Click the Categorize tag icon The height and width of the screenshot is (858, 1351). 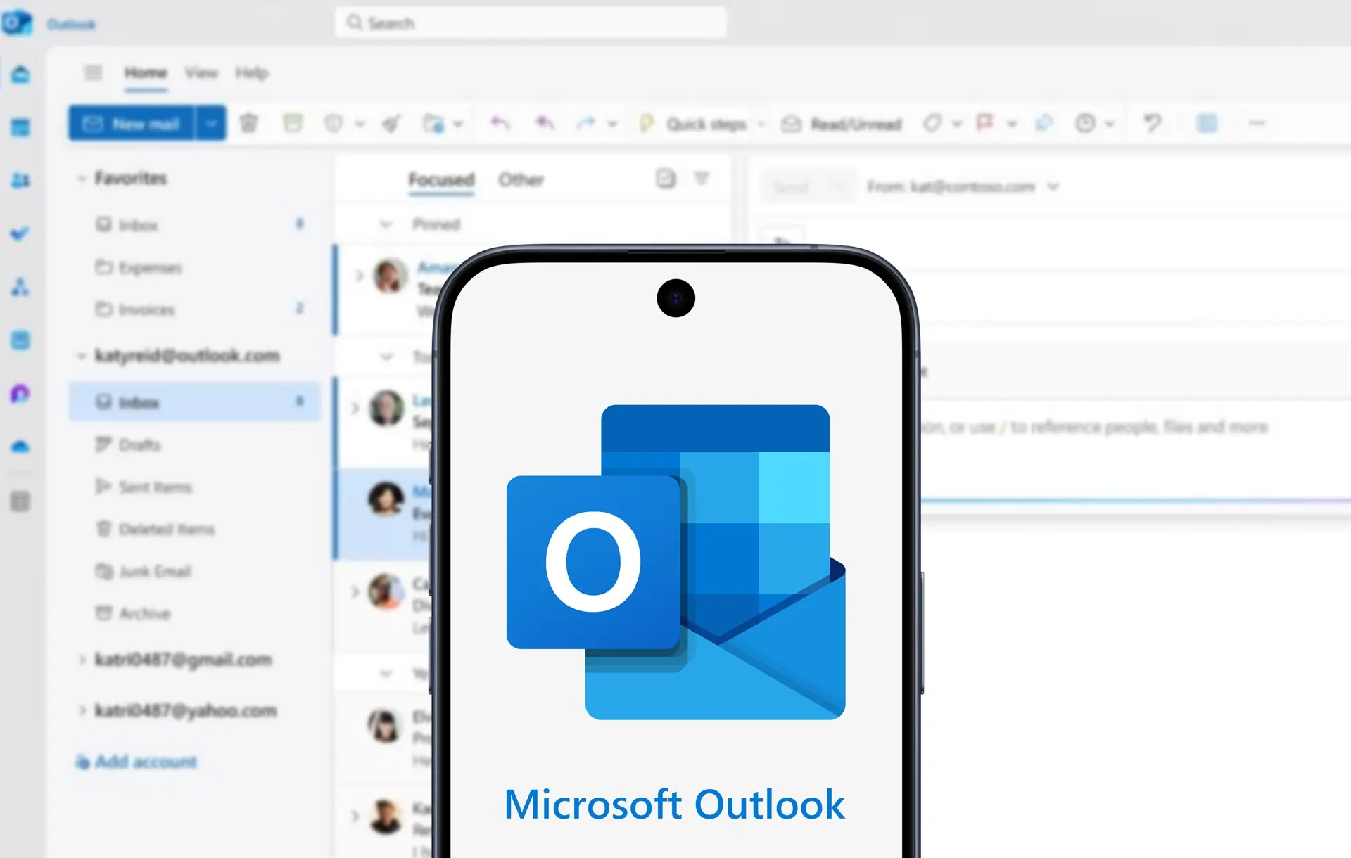(932, 124)
